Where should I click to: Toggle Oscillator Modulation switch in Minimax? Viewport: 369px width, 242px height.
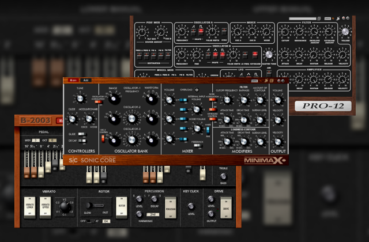point(99,102)
